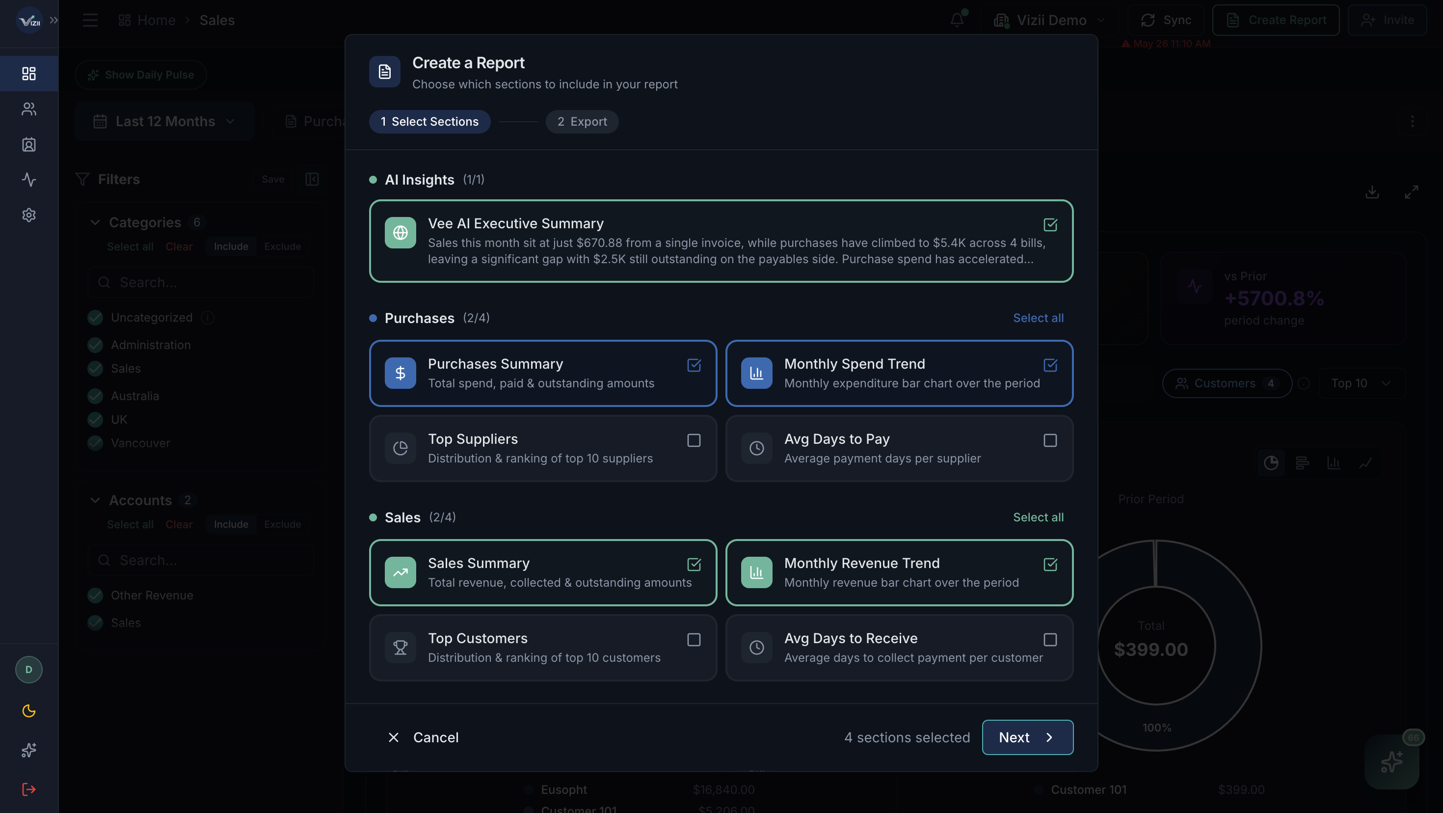Viewport: 1443px width, 813px height.
Task: Click the download icon on chart panel
Action: tap(1372, 192)
